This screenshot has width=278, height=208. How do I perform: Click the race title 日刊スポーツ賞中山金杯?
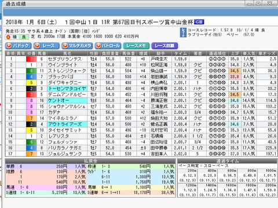coord(162,22)
